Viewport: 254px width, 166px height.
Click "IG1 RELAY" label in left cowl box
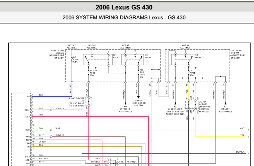pos(198,56)
